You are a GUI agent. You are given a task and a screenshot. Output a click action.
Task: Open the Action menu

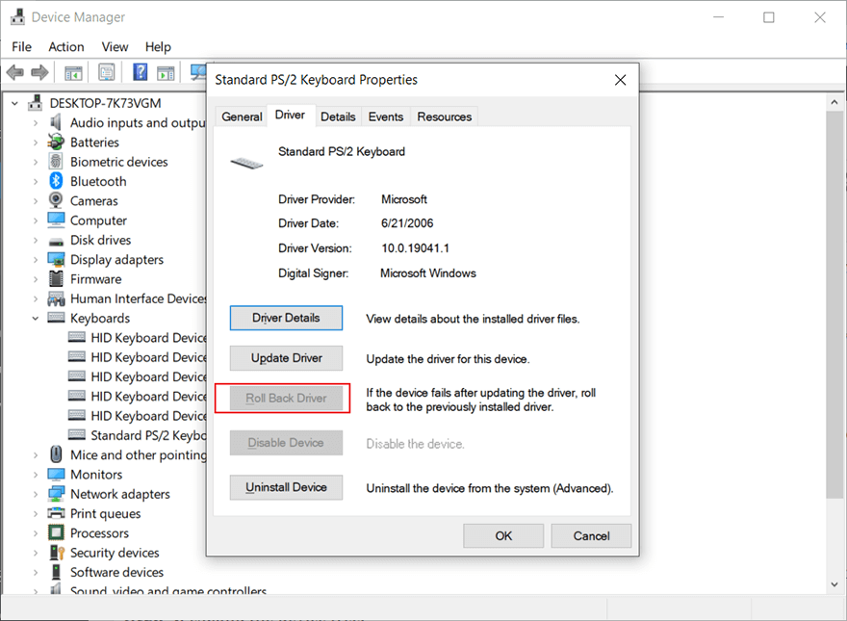(x=65, y=46)
